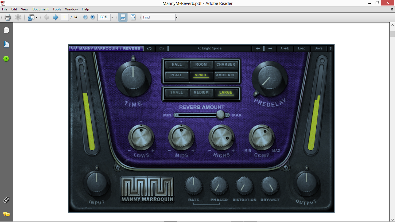The width and height of the screenshot is (395, 222).
Task: Click the next preset right arrow
Action: 270,48
